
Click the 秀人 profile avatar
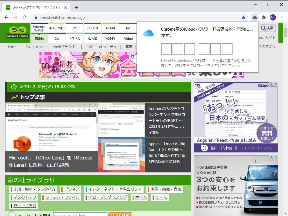coord(273,17)
